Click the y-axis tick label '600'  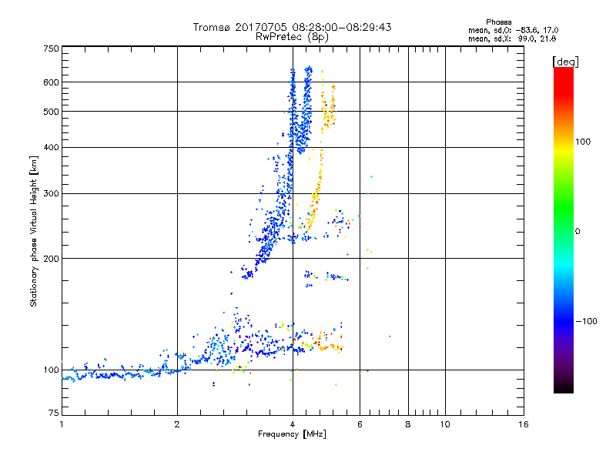click(x=51, y=82)
